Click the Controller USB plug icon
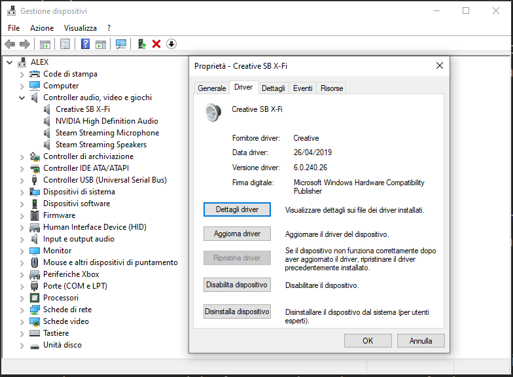 [x=35, y=180]
